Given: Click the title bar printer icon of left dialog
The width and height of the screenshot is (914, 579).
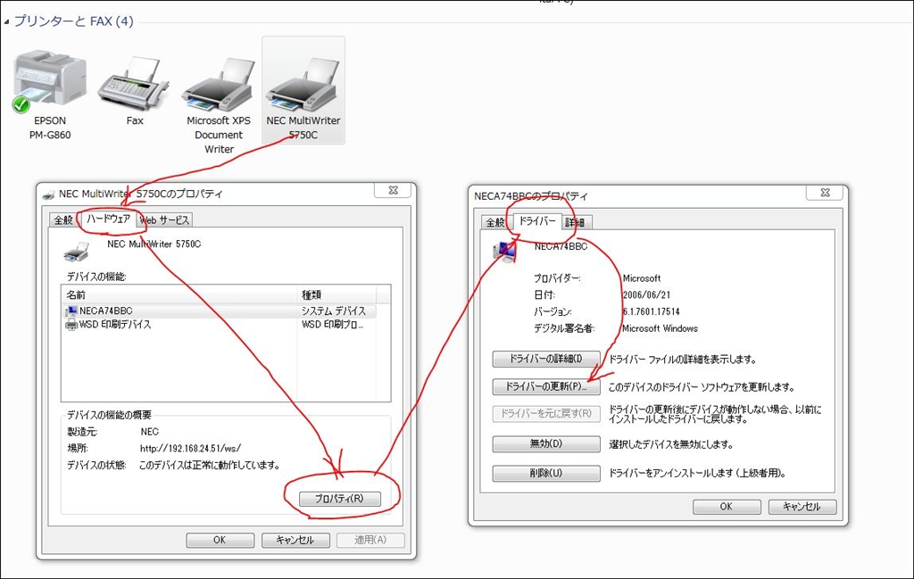Looking at the screenshot, I should pyautogui.click(x=49, y=194).
